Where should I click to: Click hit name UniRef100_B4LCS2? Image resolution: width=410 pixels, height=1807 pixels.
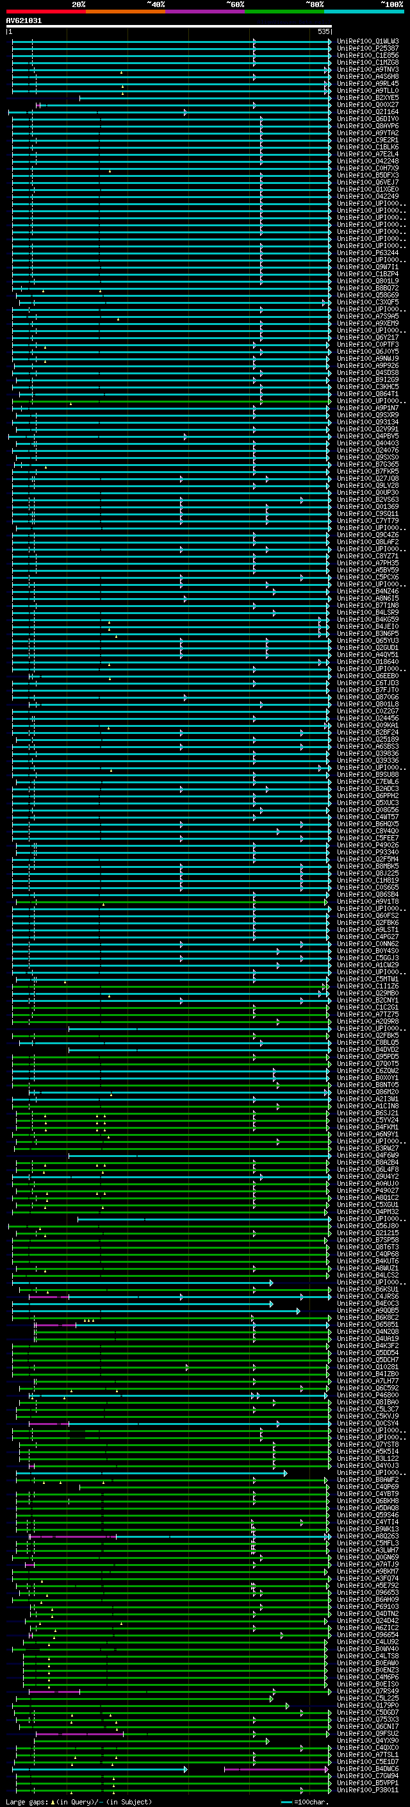click(368, 1275)
